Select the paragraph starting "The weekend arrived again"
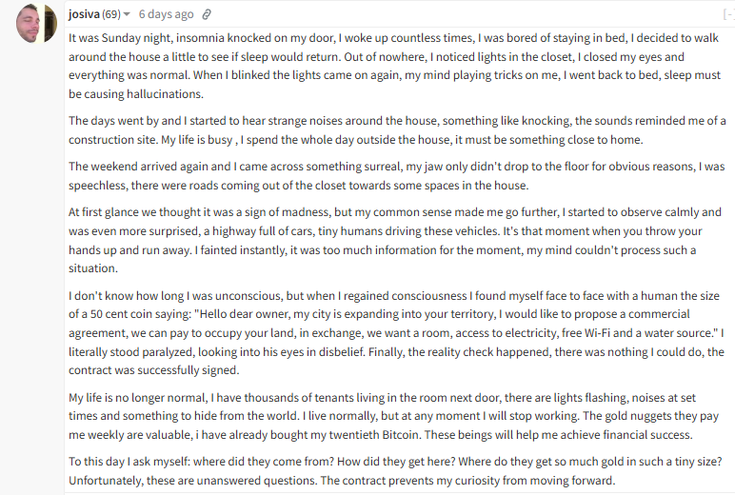 [x=397, y=176]
